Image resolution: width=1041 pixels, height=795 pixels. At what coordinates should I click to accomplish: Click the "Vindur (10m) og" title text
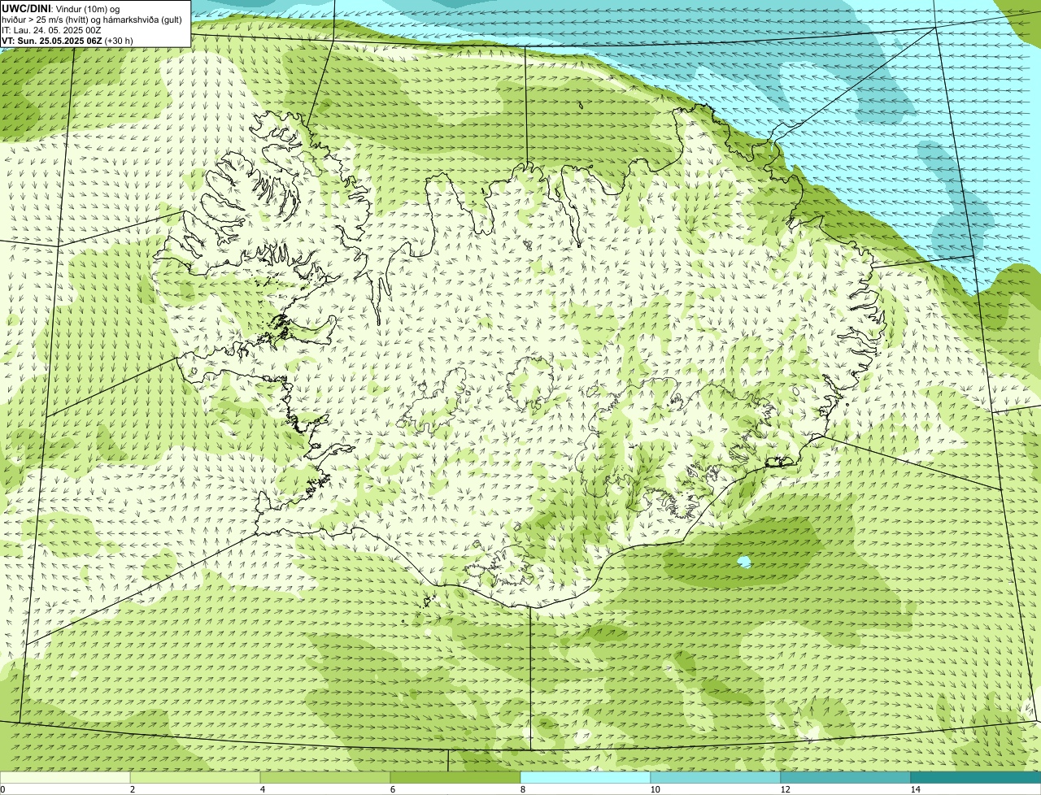tap(89, 8)
